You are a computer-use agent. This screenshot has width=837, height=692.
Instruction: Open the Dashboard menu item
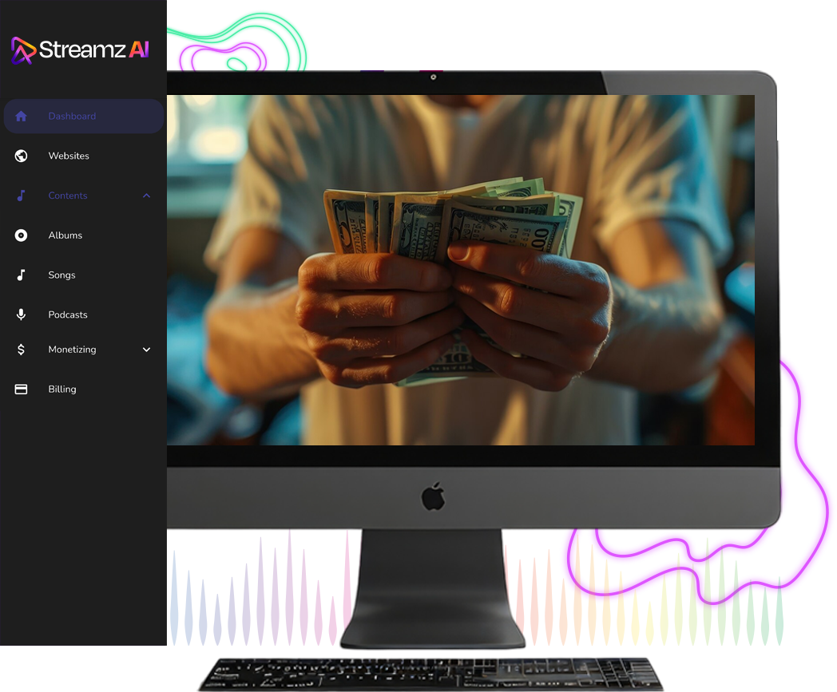coord(72,117)
